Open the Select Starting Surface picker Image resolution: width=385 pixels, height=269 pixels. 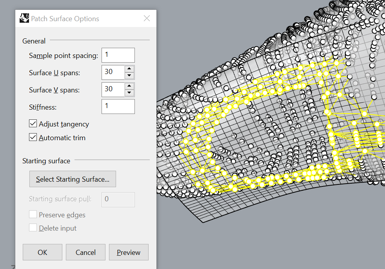(73, 179)
